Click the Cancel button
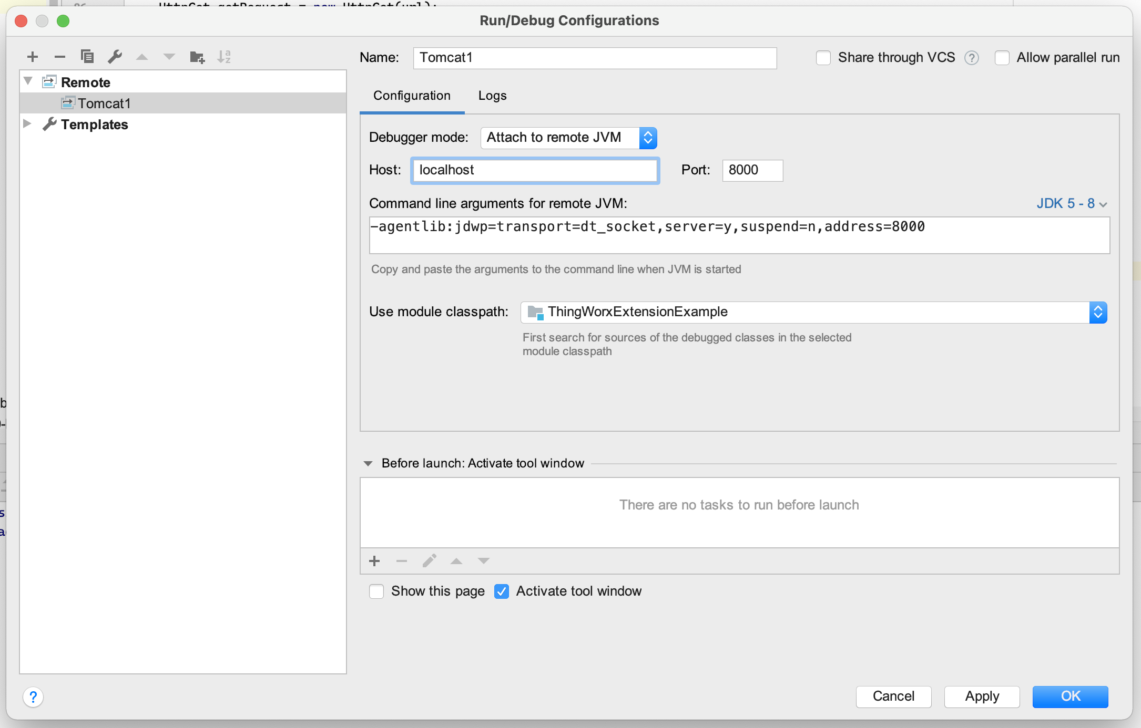 893,696
